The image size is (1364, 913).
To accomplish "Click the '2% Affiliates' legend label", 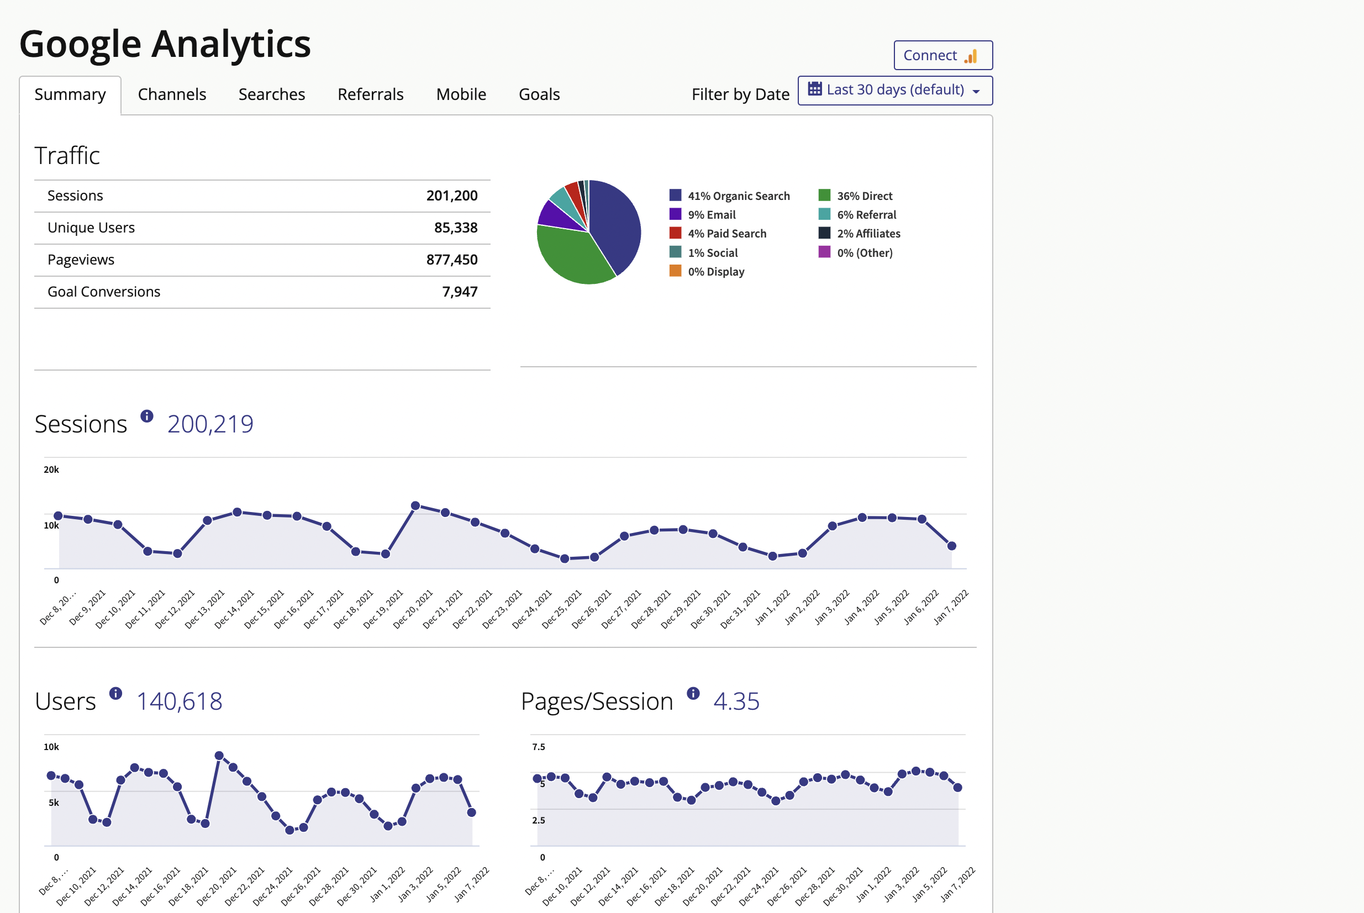I will click(x=869, y=234).
